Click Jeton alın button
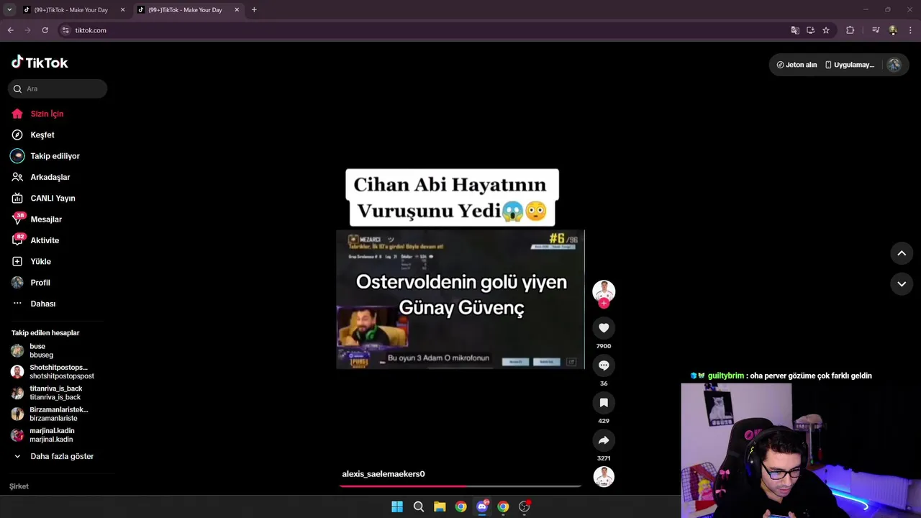Viewport: 921px width, 518px height. coord(797,65)
